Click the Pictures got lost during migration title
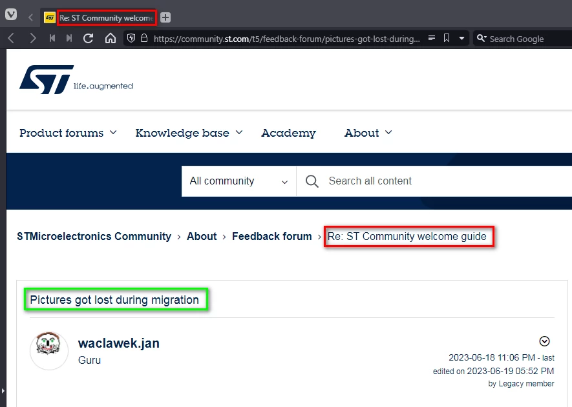 114,300
